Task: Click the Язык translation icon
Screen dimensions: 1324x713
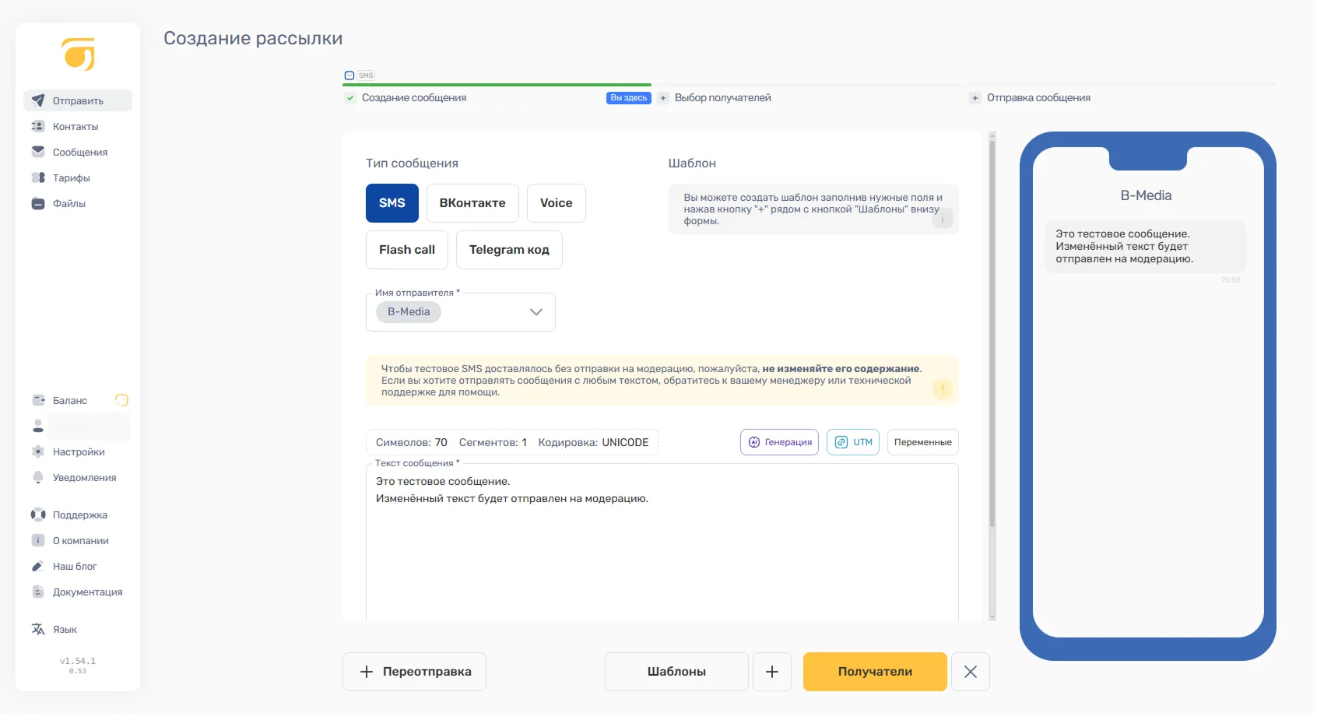Action: (x=38, y=629)
